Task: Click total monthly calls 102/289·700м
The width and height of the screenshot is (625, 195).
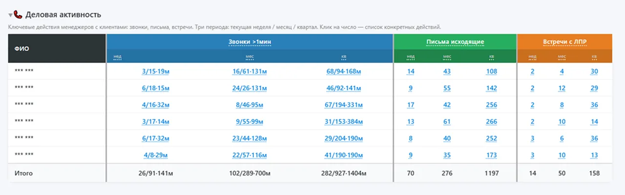Action: coord(250,173)
